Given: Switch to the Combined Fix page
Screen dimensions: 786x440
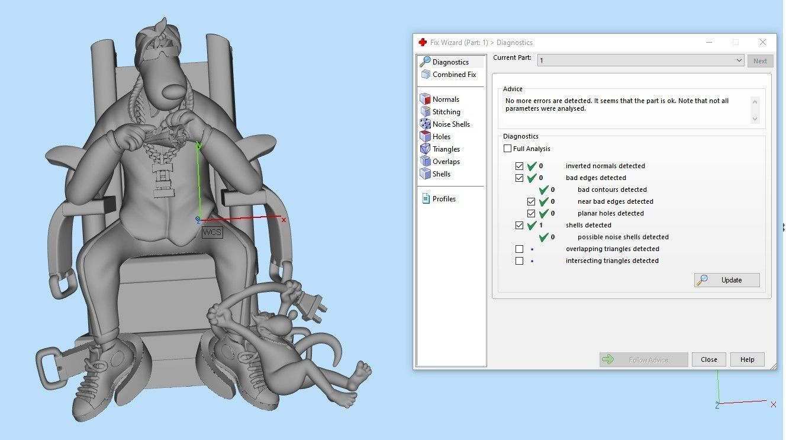Looking at the screenshot, I should pos(454,75).
